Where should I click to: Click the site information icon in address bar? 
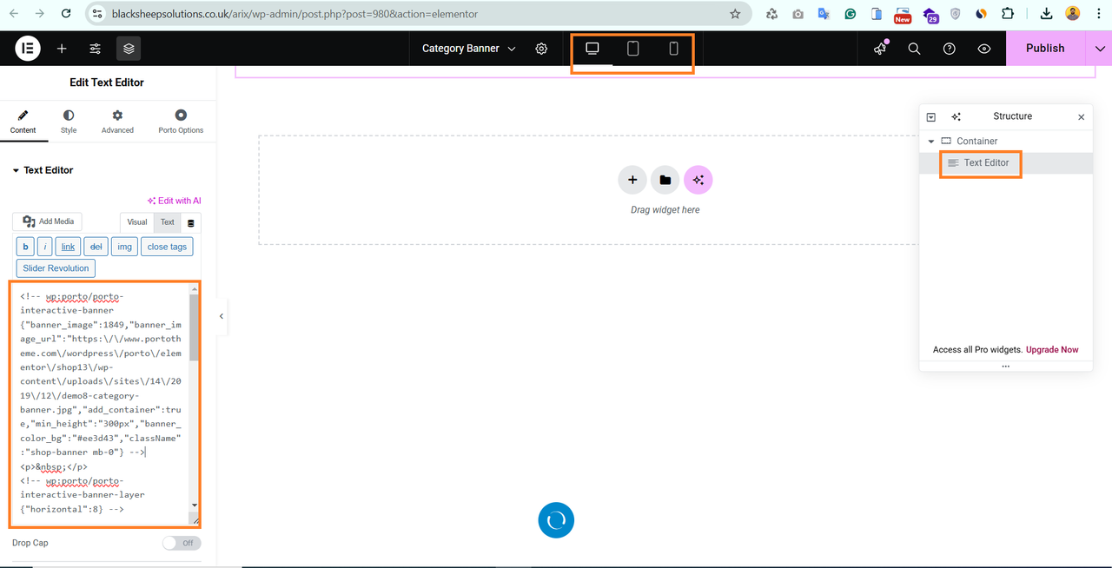(x=97, y=14)
